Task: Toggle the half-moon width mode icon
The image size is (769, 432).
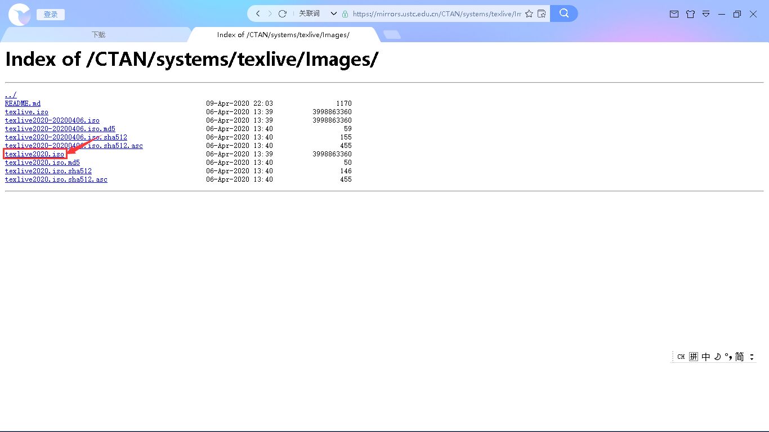Action: [718, 357]
